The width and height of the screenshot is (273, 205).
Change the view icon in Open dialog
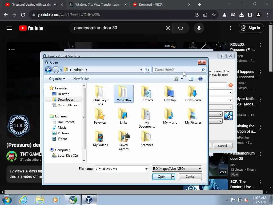click(176, 79)
